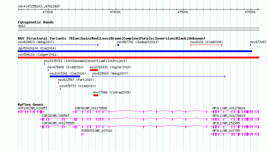Open the esv27666 (Conrad2009) label
This screenshot has width=268, height=151.
(112, 92)
